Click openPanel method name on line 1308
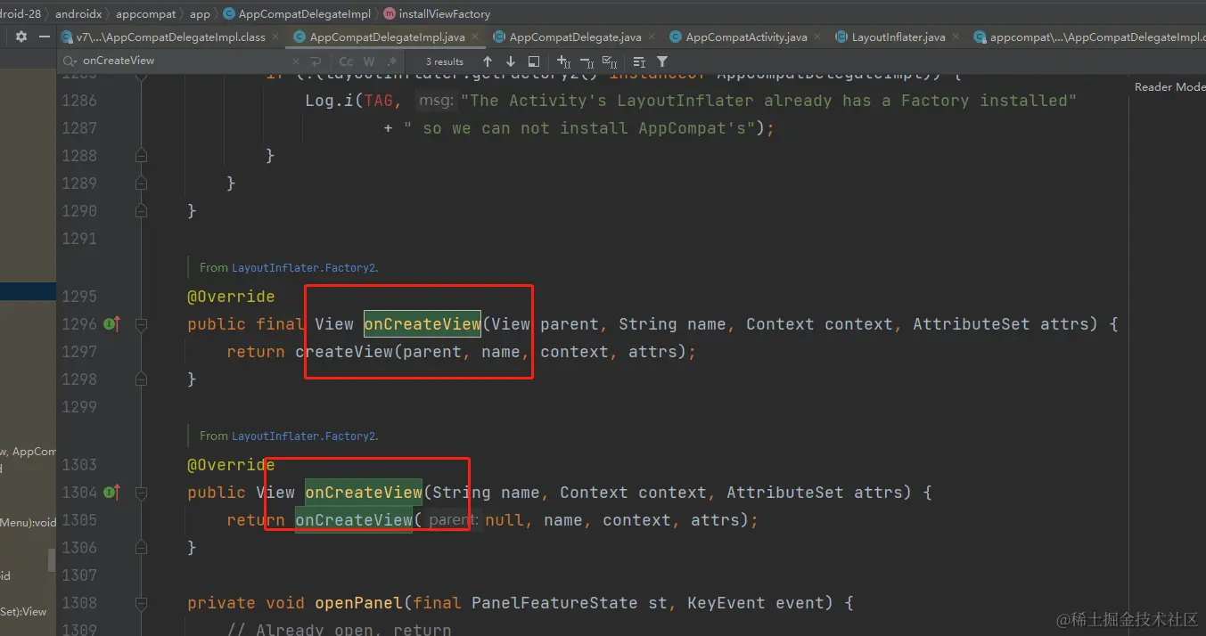Viewport: 1206px width, 636px height. tap(359, 603)
